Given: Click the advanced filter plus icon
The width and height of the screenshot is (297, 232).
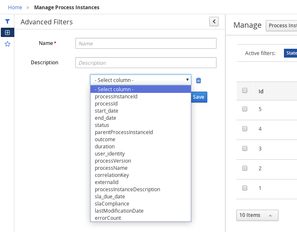Looking at the screenshot, I should [x=8, y=32].
